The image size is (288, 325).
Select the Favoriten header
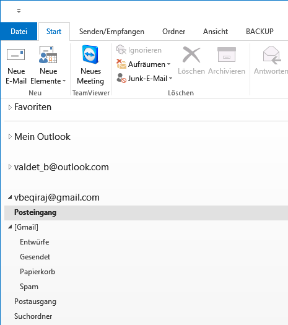(x=33, y=107)
